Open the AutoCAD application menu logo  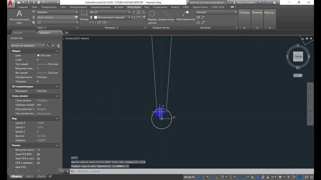pyautogui.click(x=11, y=4)
